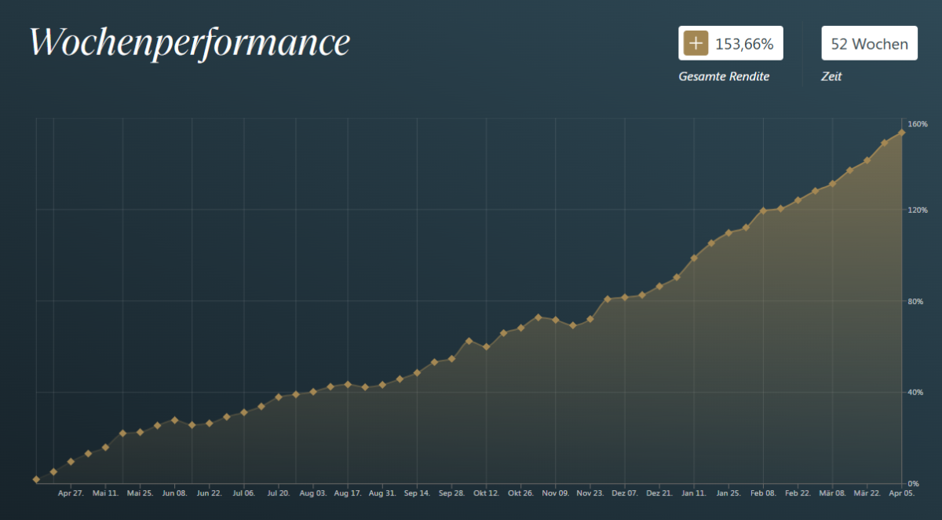Image resolution: width=942 pixels, height=520 pixels.
Task: Open the time period dropdown labeled Zeit
Action: [x=869, y=42]
